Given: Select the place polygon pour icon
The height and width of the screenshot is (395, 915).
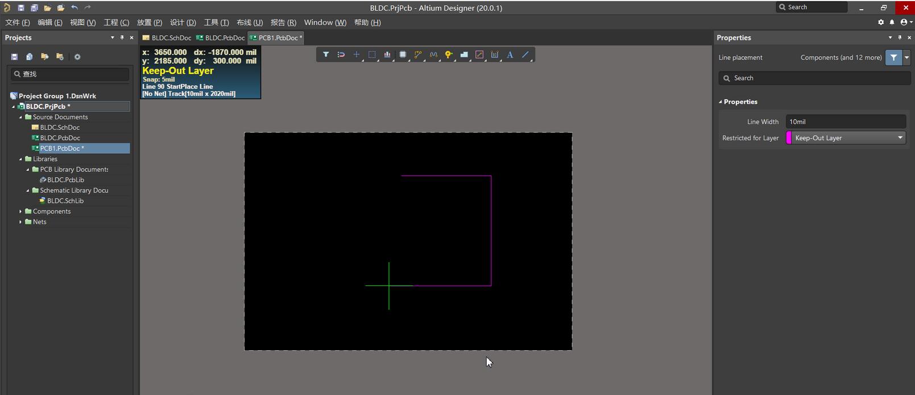Looking at the screenshot, I should [464, 54].
